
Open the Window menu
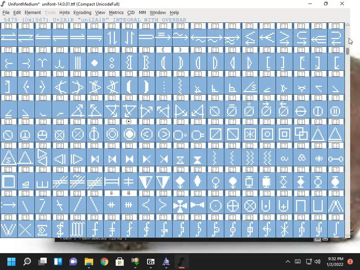point(158,13)
